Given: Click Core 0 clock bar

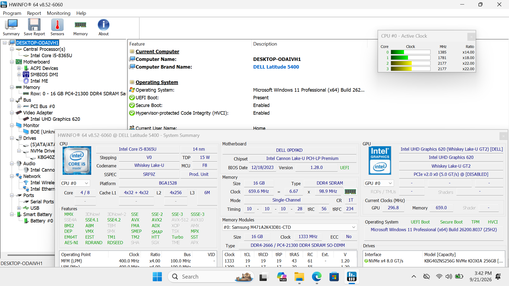Looking at the screenshot, I should point(410,52).
